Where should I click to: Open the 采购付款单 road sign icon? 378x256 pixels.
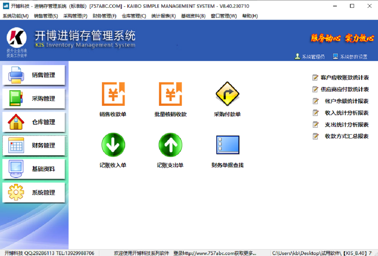[227, 94]
